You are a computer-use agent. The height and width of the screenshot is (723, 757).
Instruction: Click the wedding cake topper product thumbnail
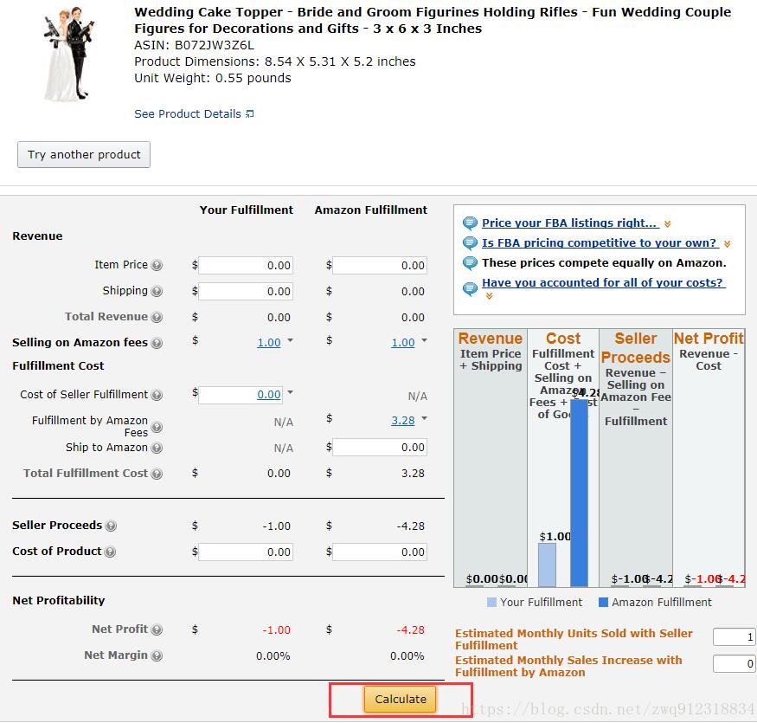point(67,54)
